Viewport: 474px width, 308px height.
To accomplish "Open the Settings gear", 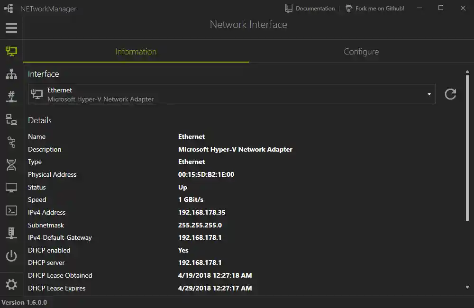I will (x=11, y=284).
